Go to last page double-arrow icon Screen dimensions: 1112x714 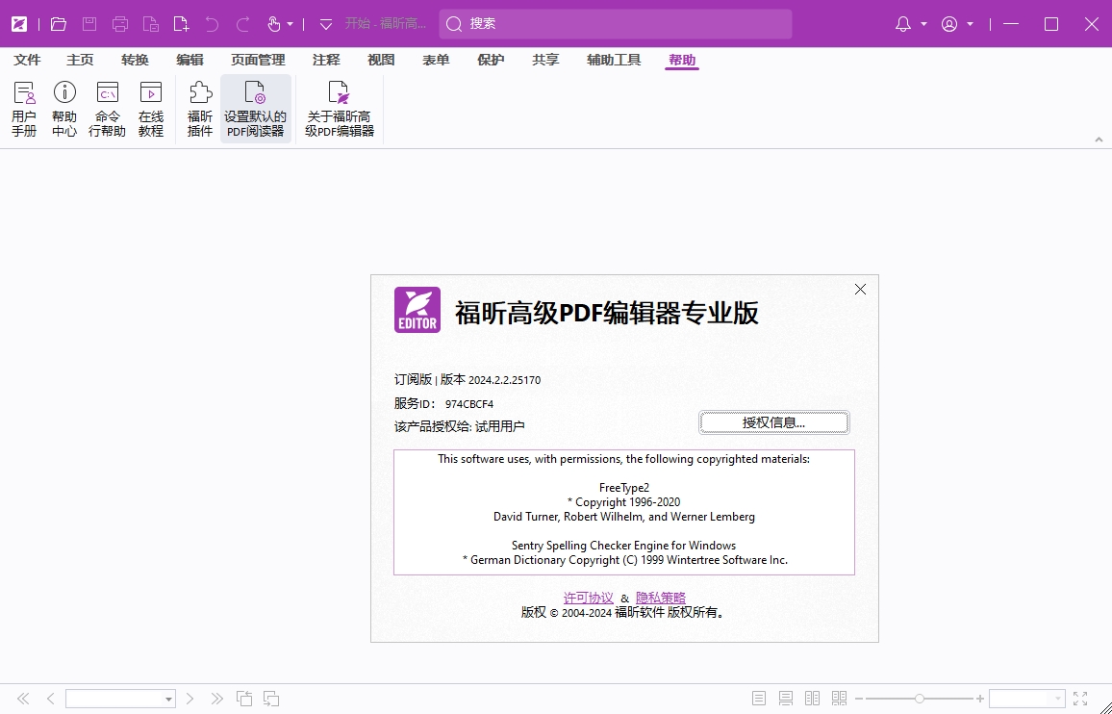click(x=217, y=700)
